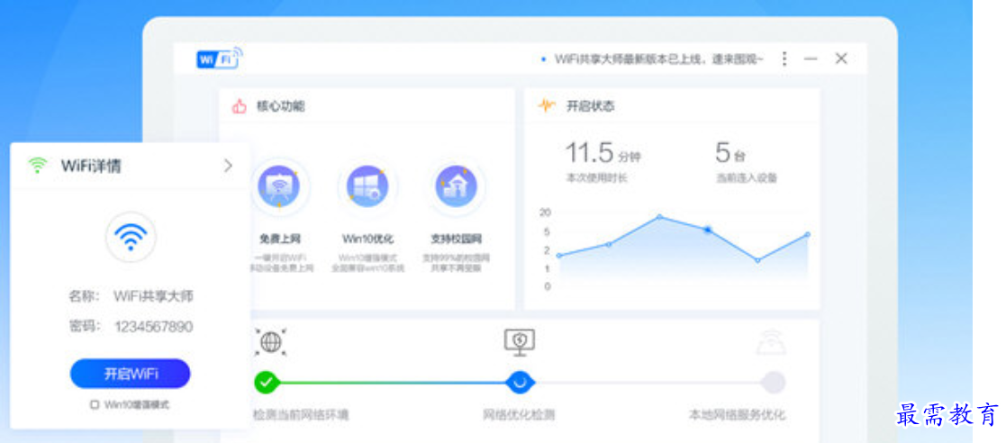This screenshot has height=443, width=1006.
Task: Open the announcement WiFi共享大师最新版本已上线
Action: pyautogui.click(x=659, y=59)
